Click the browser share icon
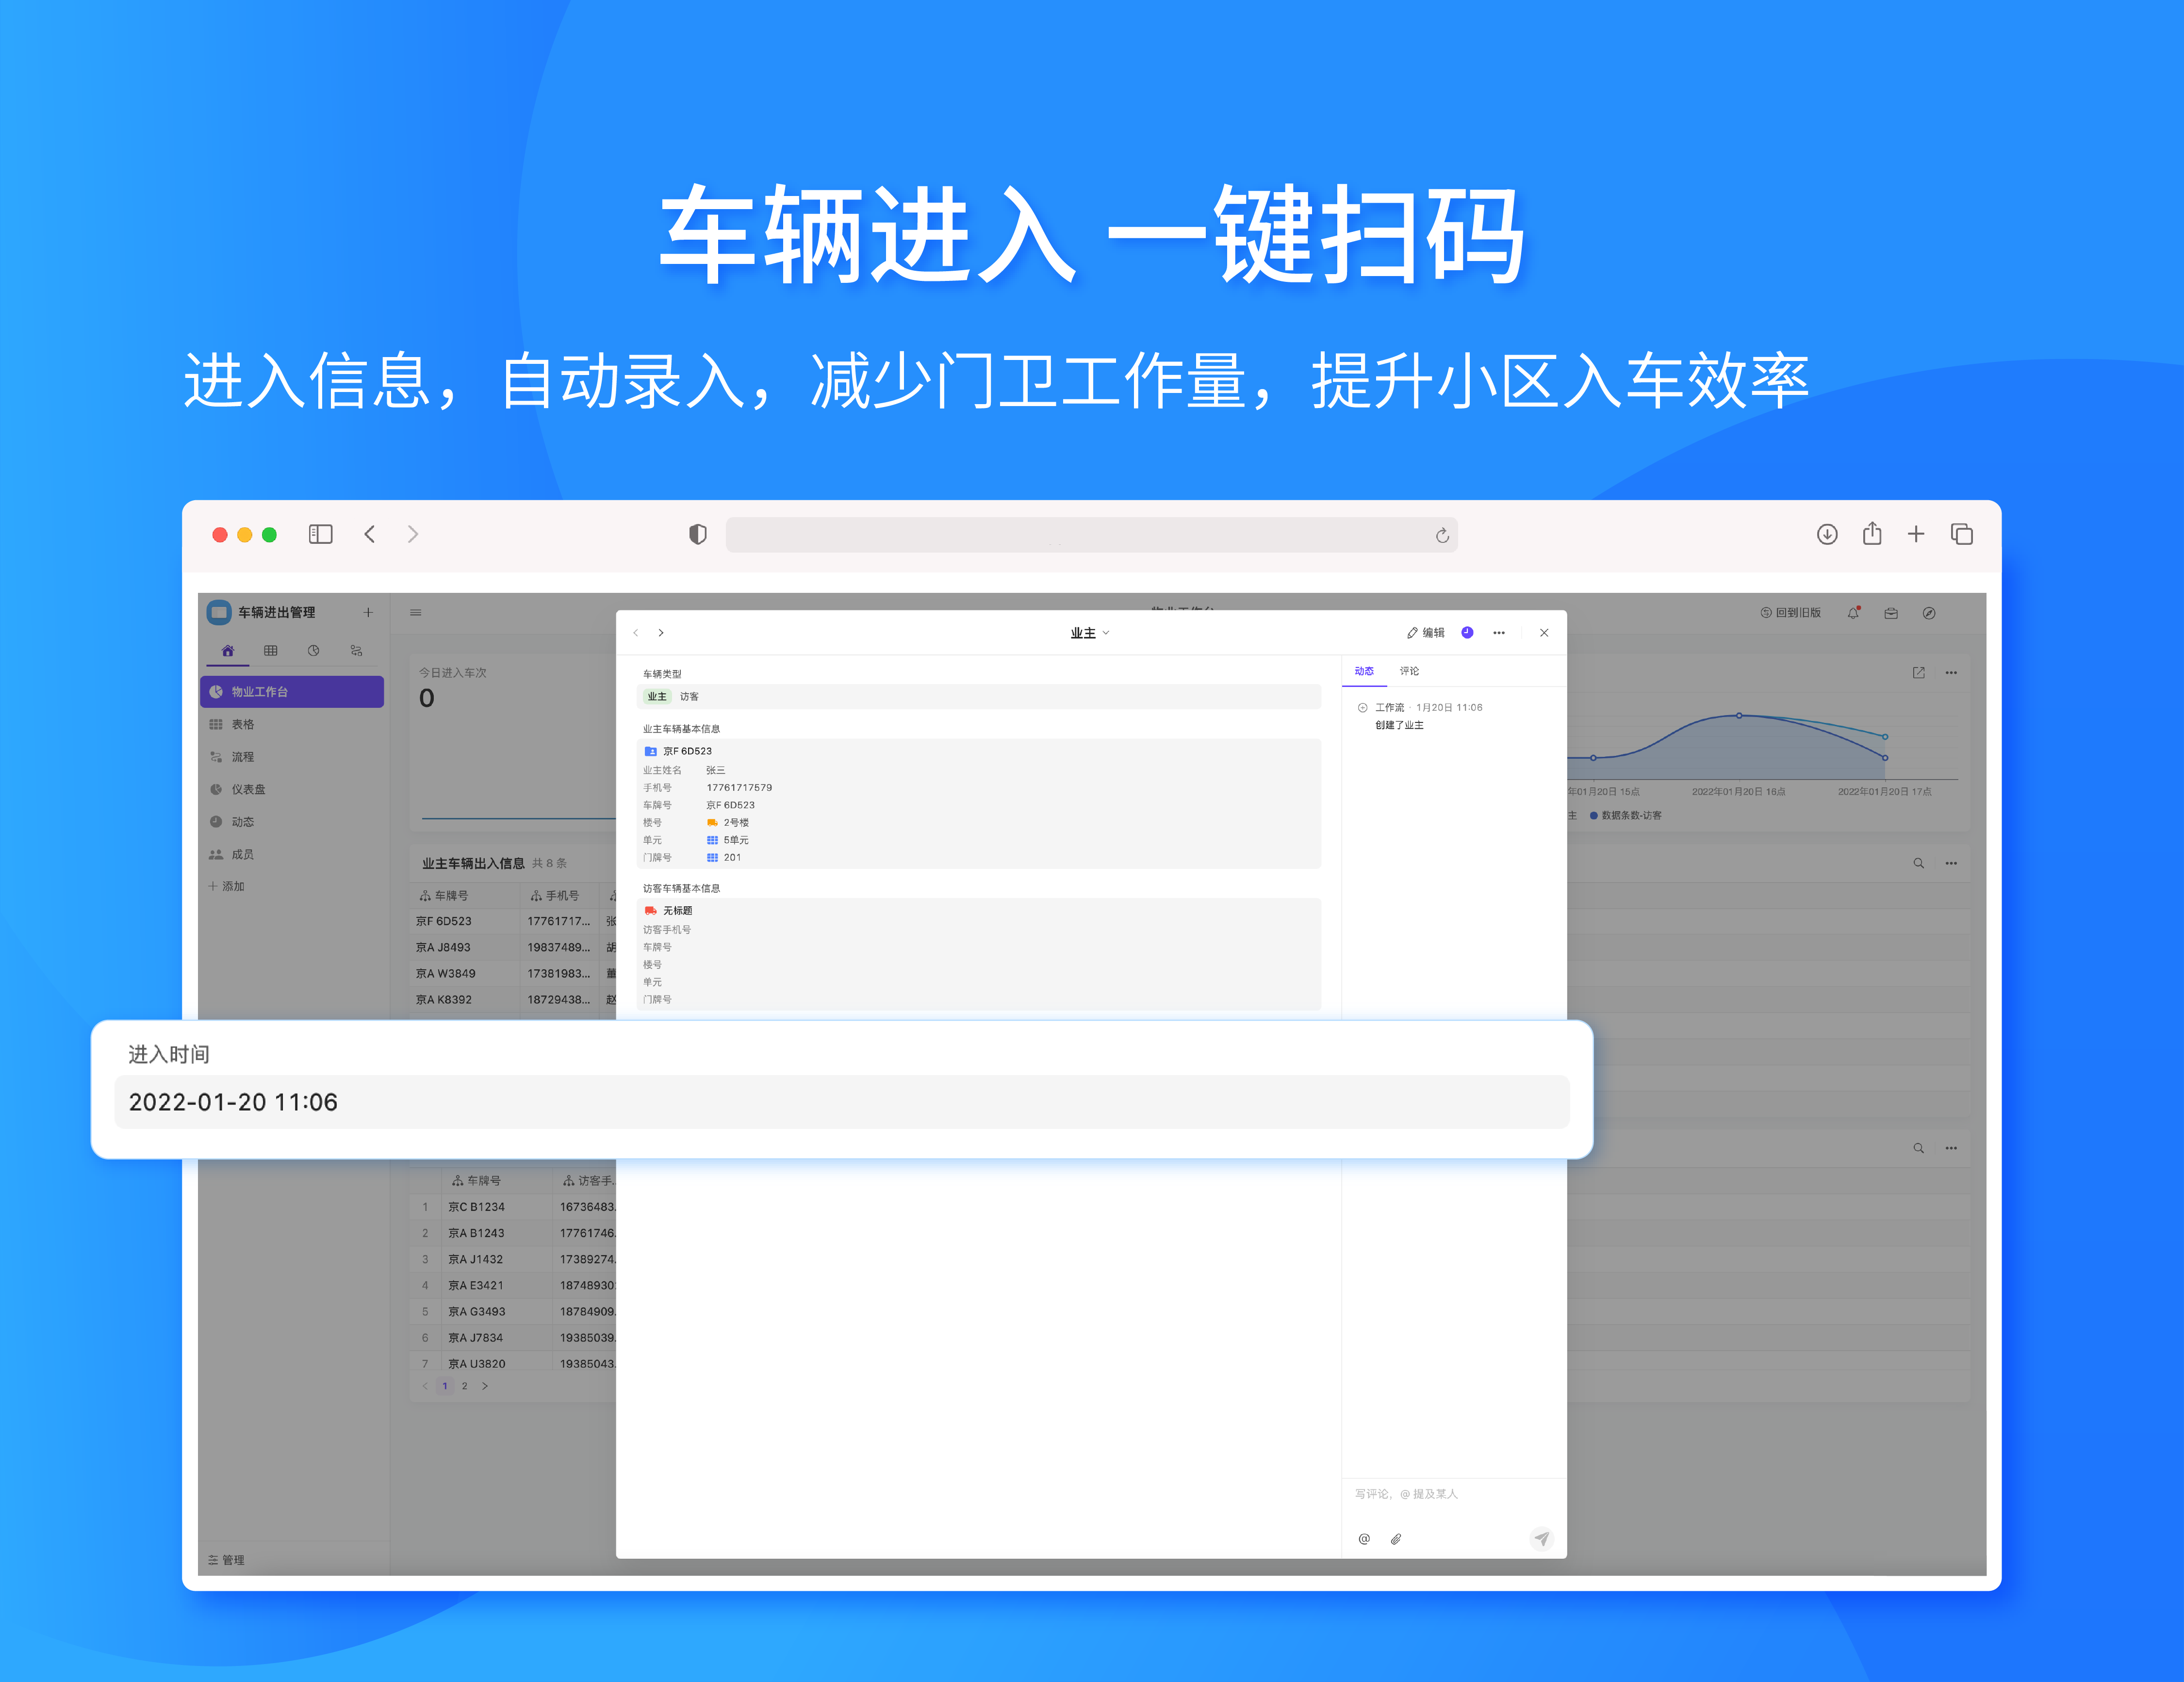The image size is (2184, 1682). click(1872, 533)
